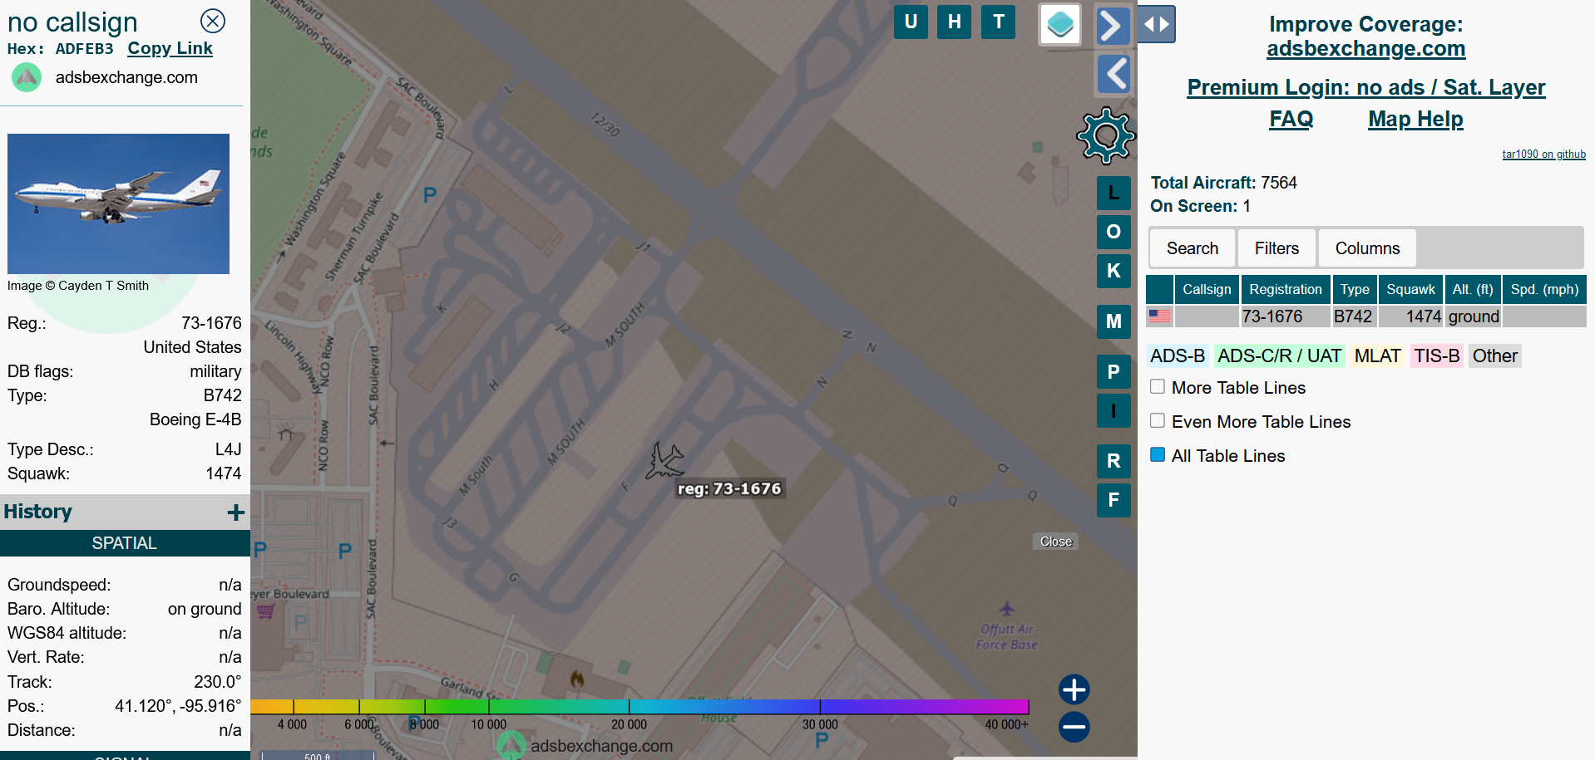Click the altitude color scale bar
This screenshot has height=760, width=1595.
(x=639, y=706)
